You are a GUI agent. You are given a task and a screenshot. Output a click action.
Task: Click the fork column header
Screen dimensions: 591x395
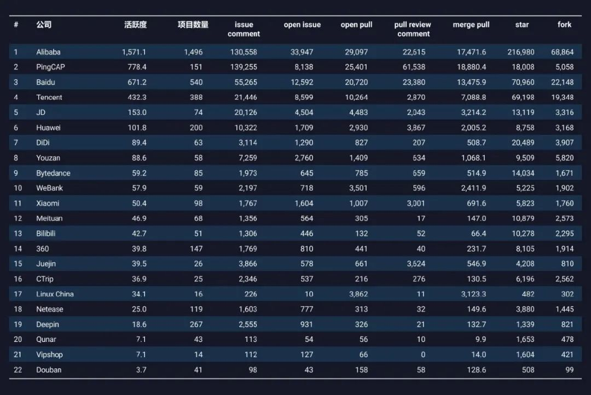[564, 25]
